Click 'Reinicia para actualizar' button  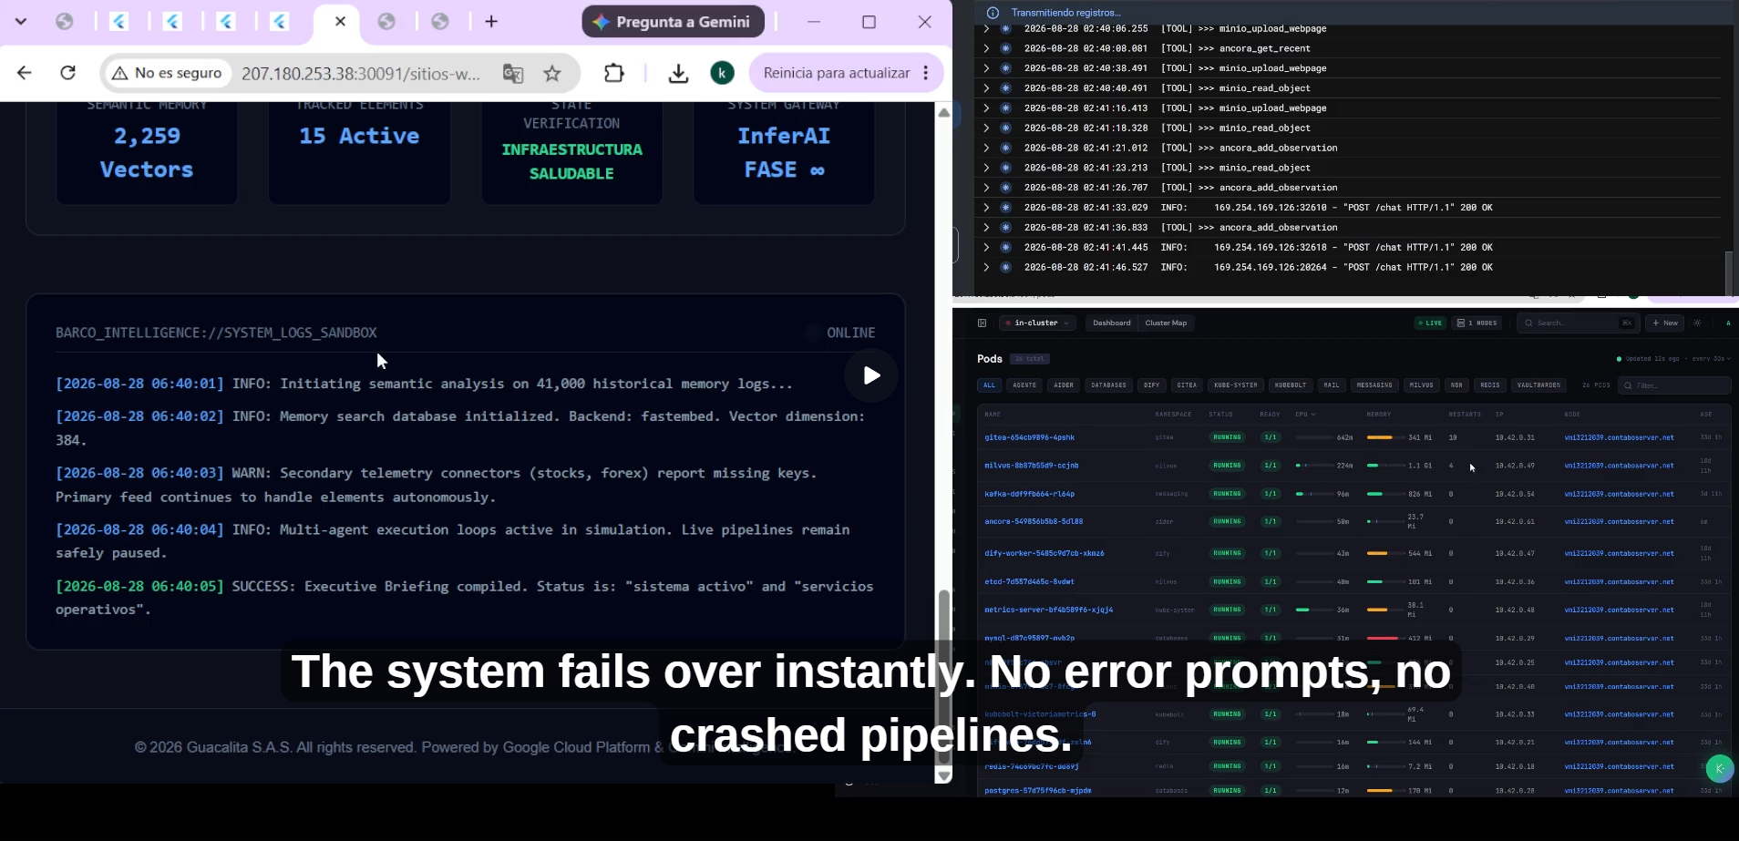(x=837, y=73)
